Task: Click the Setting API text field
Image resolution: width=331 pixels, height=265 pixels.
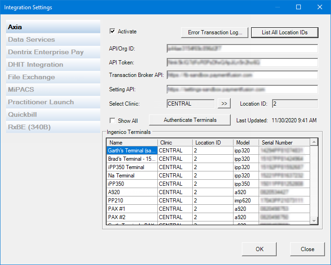Action: 242,89
